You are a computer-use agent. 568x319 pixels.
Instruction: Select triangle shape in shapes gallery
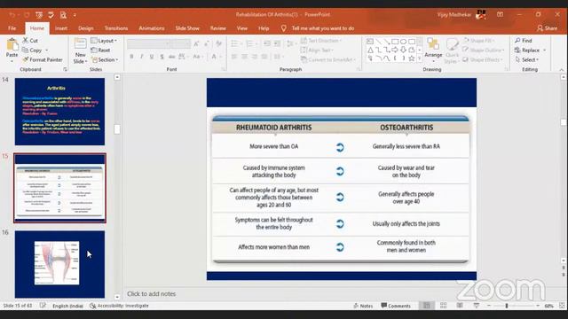click(x=370, y=50)
